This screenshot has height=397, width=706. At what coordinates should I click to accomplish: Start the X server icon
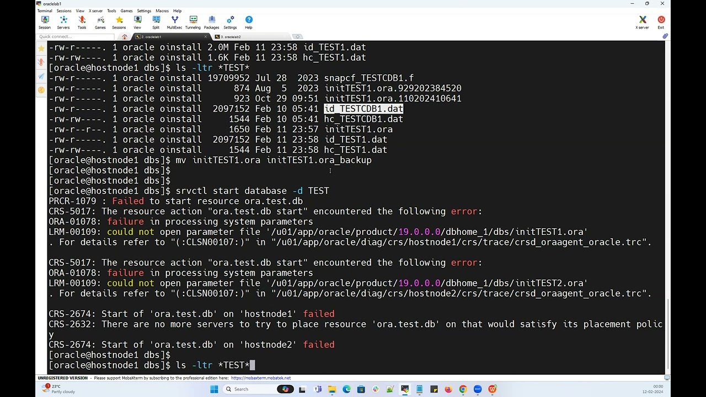point(642,22)
